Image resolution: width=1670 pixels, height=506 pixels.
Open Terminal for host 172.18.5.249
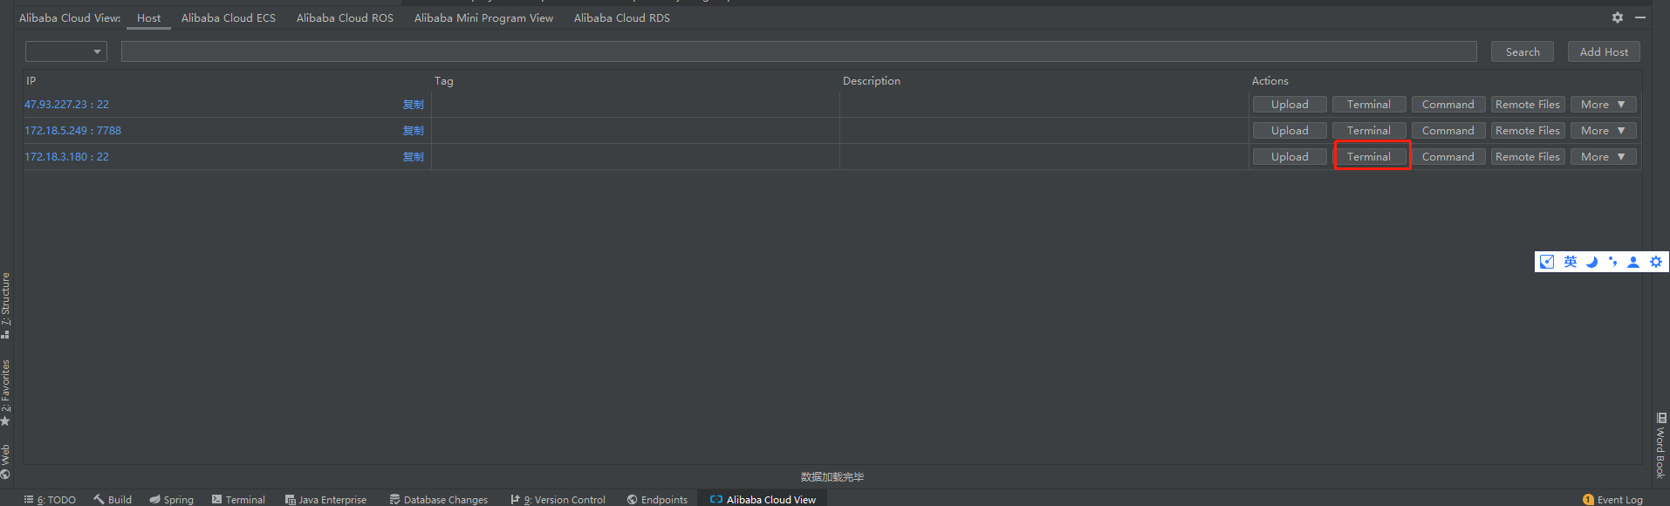[x=1369, y=131]
